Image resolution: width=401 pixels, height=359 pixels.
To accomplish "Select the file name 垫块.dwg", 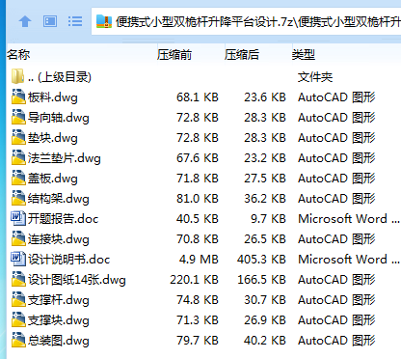I will (53, 138).
